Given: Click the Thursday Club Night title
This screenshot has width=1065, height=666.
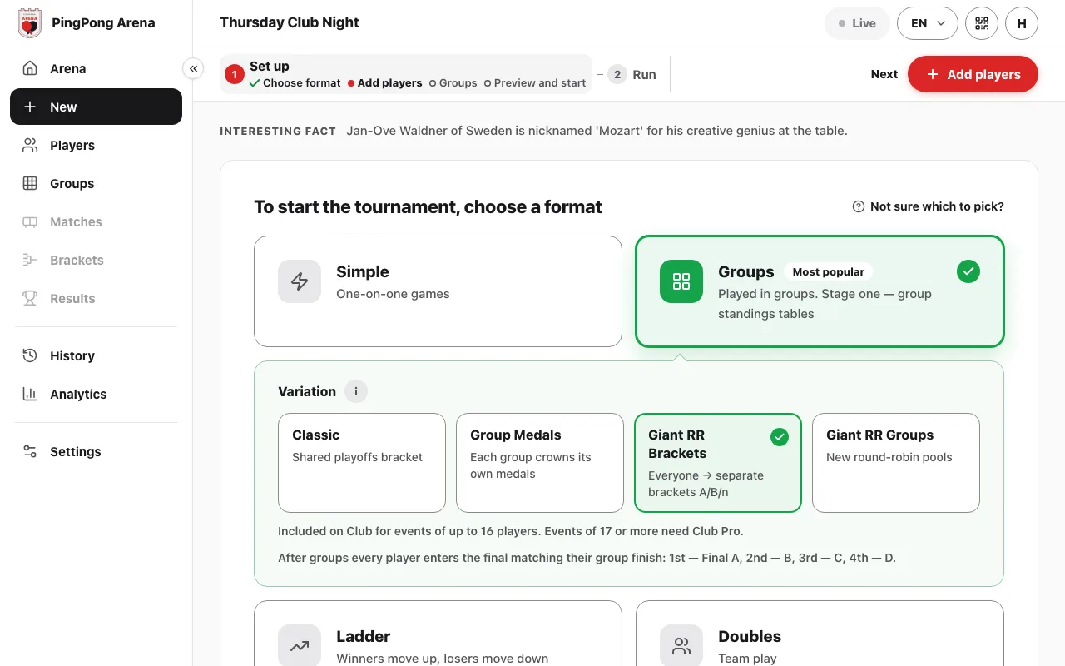Looking at the screenshot, I should (290, 23).
